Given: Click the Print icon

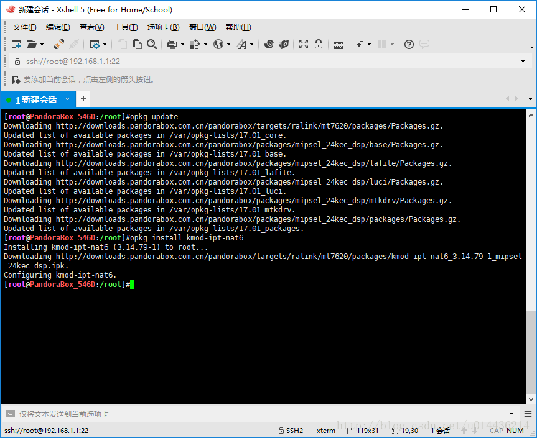Looking at the screenshot, I should (x=172, y=44).
